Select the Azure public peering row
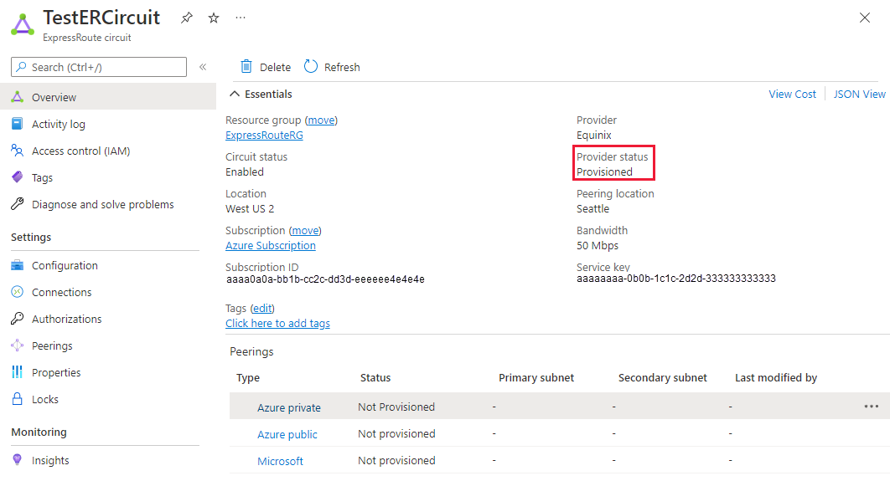 (x=287, y=434)
